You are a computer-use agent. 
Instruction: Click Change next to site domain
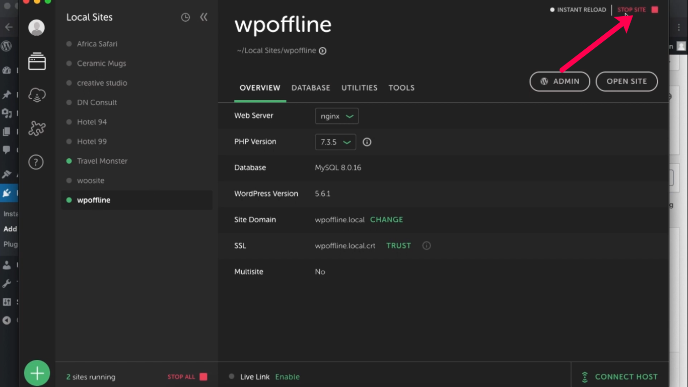pos(387,220)
